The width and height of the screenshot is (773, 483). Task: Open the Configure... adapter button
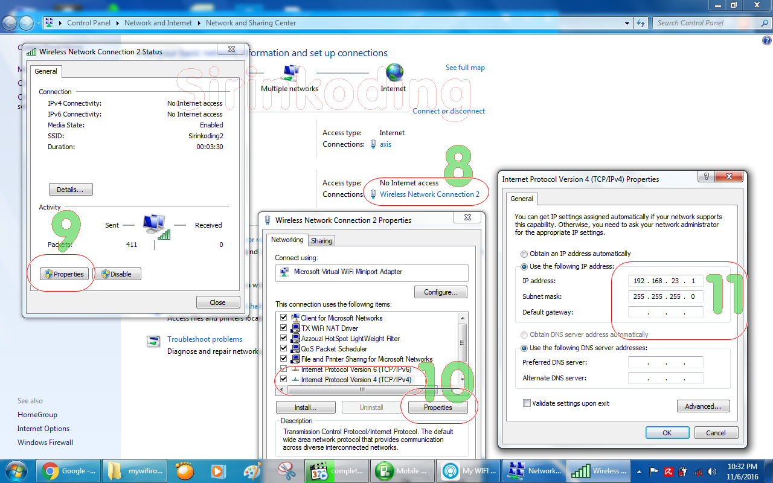[x=441, y=292]
